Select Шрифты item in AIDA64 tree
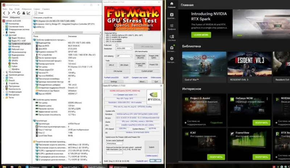 [x=15, y=69]
